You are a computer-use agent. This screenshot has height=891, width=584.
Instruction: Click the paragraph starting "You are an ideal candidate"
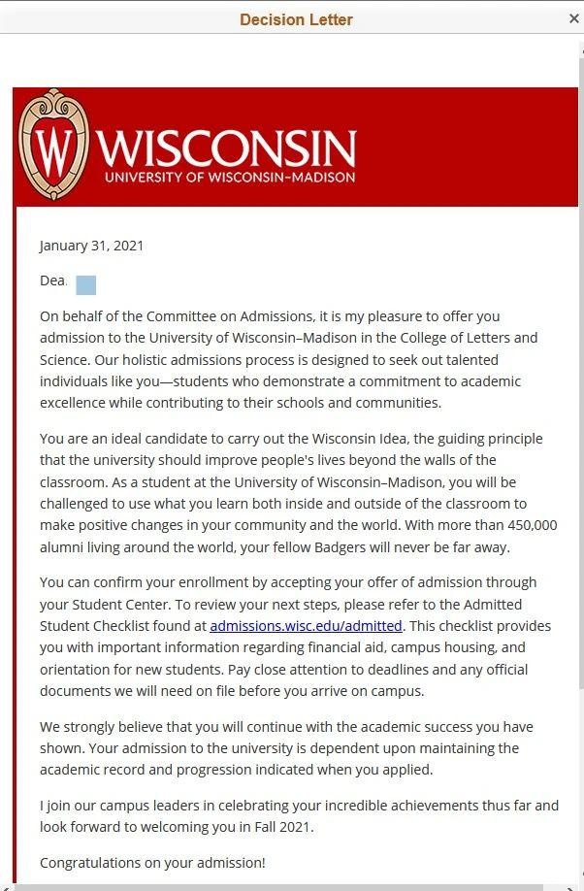[291, 493]
